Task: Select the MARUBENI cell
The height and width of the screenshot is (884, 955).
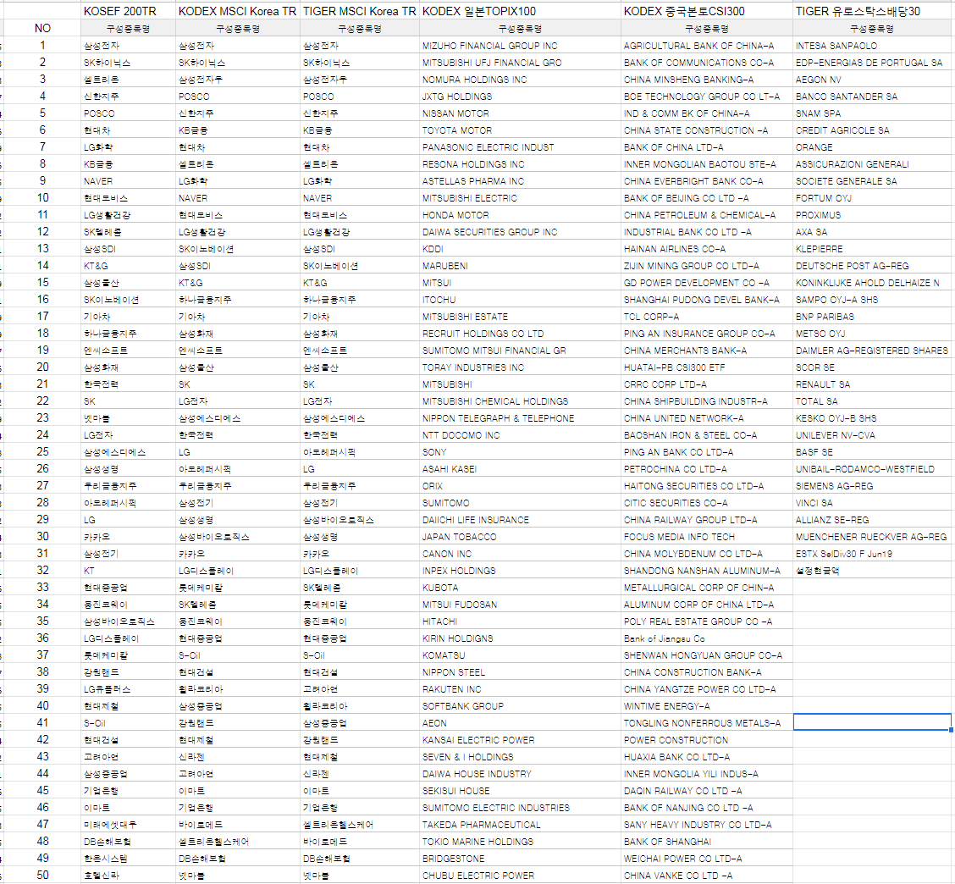Action: coord(520,266)
